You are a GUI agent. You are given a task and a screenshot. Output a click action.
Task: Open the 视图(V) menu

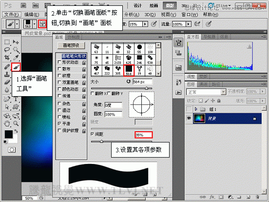pos(169,15)
